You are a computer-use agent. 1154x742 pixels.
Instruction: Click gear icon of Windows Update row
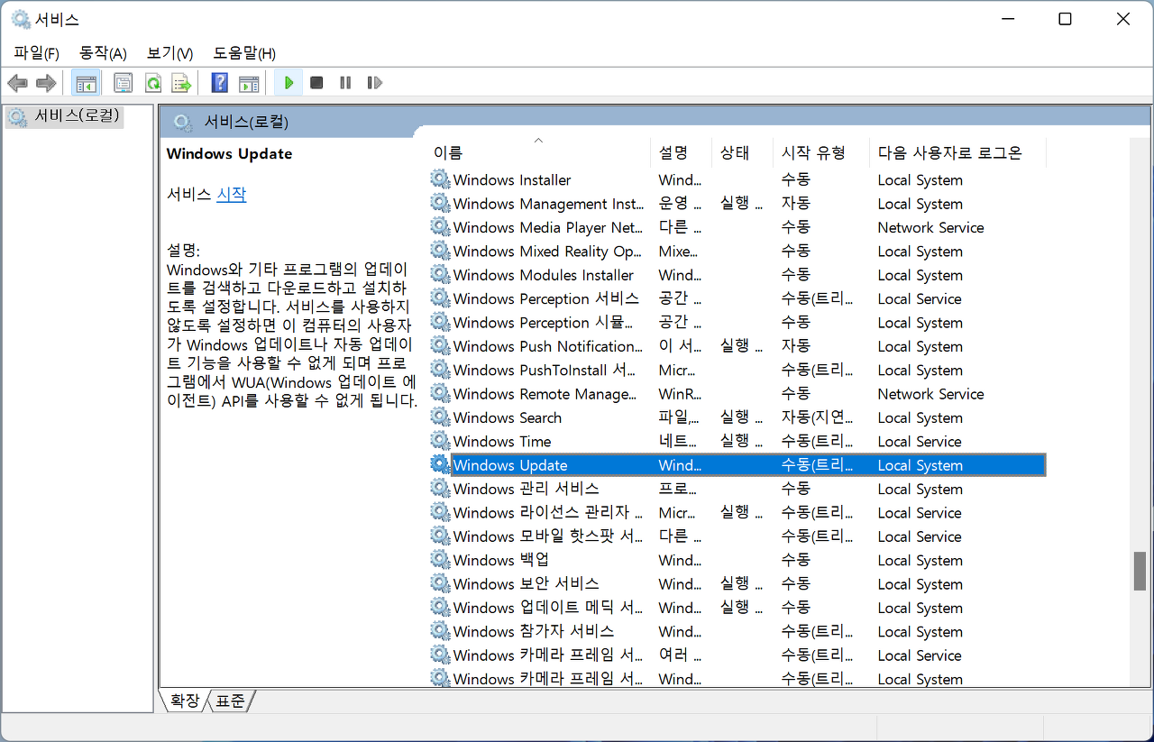[440, 465]
